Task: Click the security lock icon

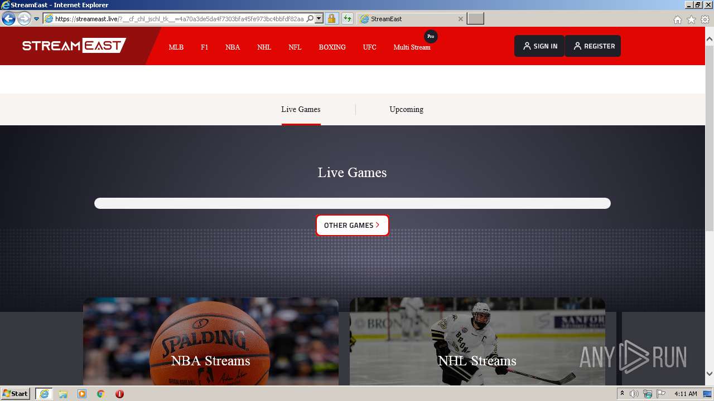Action: 331,18
